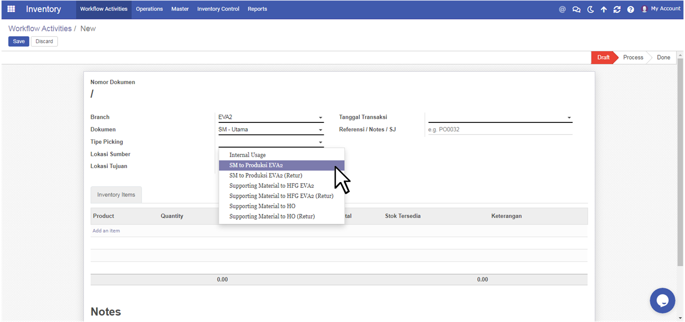This screenshot has width=685, height=322.
Task: Click the @ mentions icon
Action: pyautogui.click(x=562, y=9)
